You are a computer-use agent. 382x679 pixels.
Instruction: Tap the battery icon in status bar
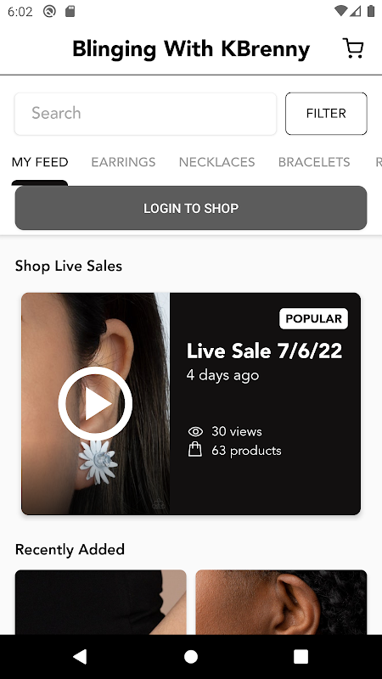tap(371, 11)
